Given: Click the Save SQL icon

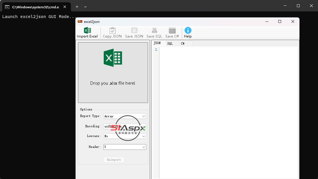Looking at the screenshot, I should pyautogui.click(x=154, y=31).
